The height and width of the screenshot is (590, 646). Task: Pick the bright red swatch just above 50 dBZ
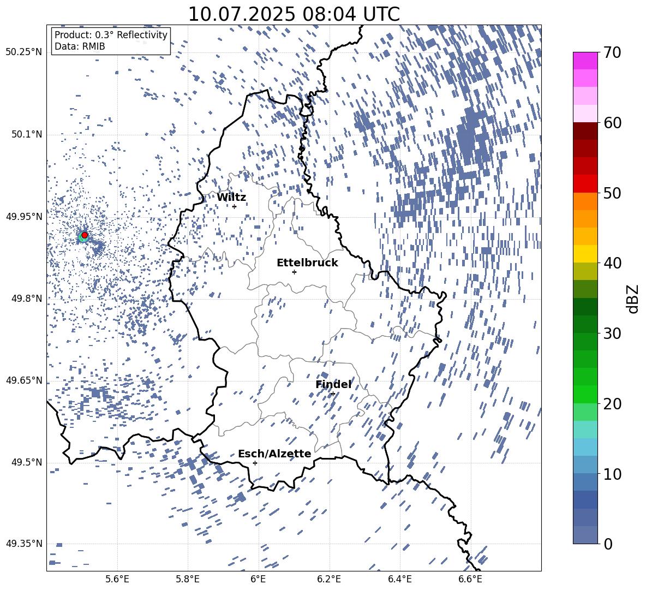coord(585,184)
